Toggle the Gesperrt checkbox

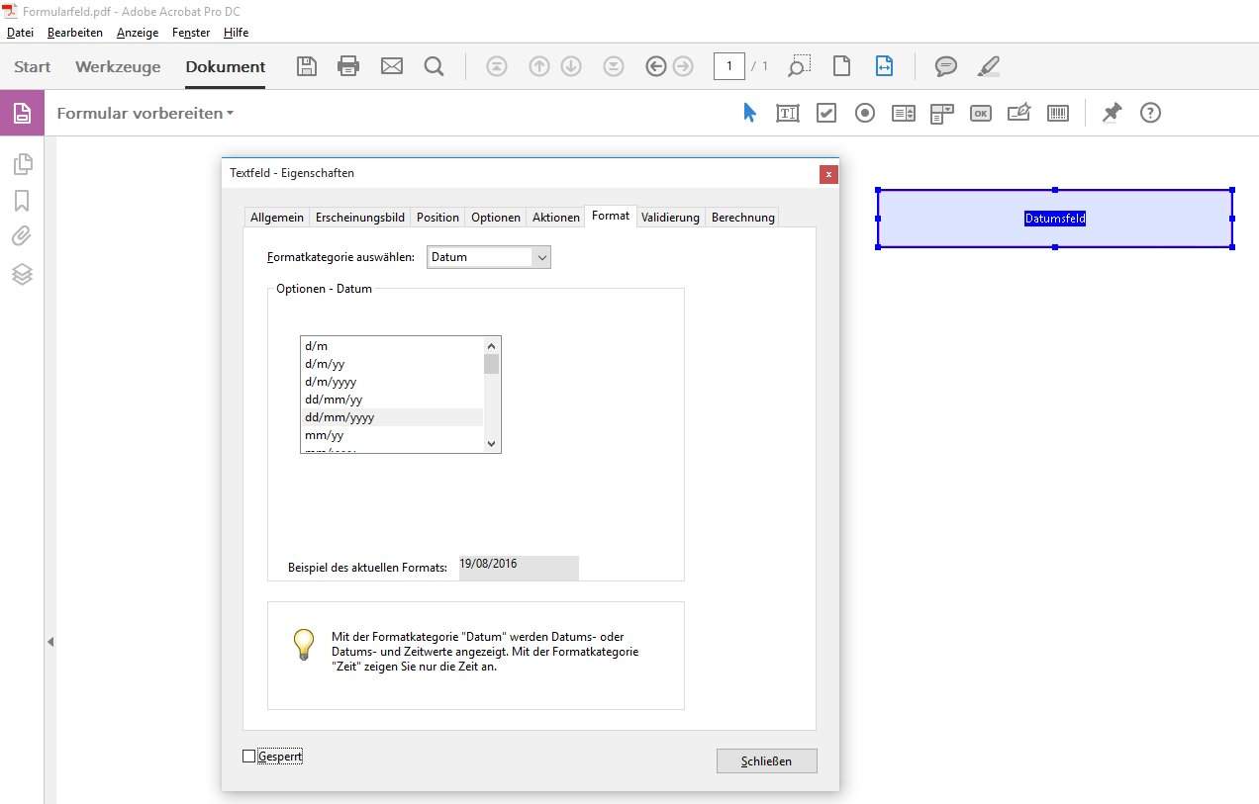246,756
